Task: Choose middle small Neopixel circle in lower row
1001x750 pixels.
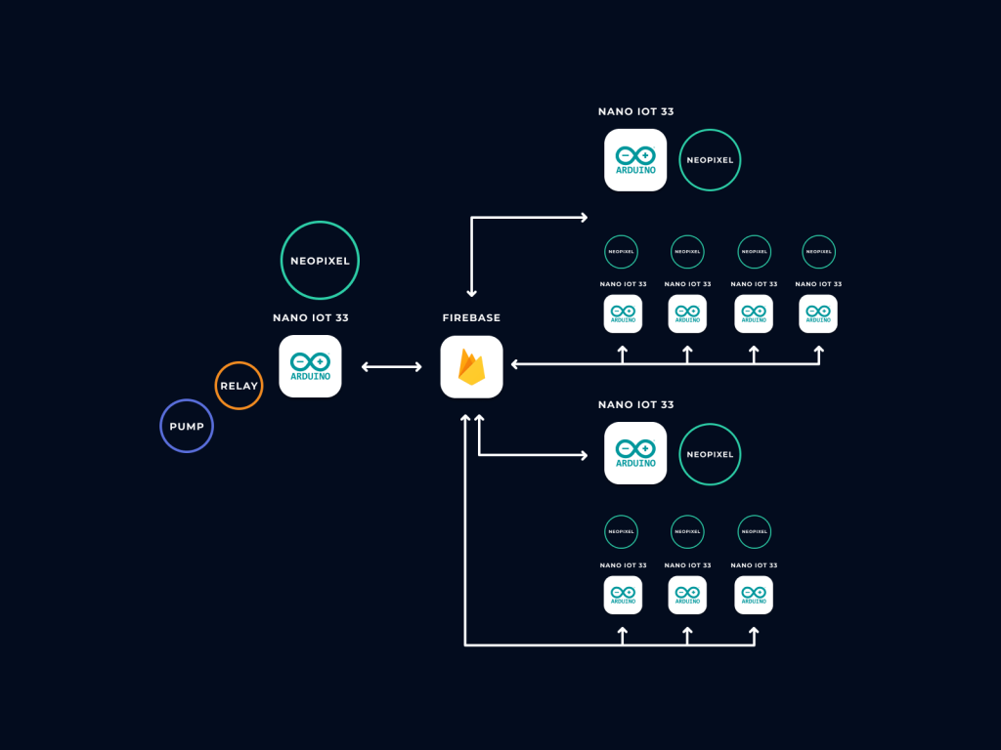Action: [687, 532]
